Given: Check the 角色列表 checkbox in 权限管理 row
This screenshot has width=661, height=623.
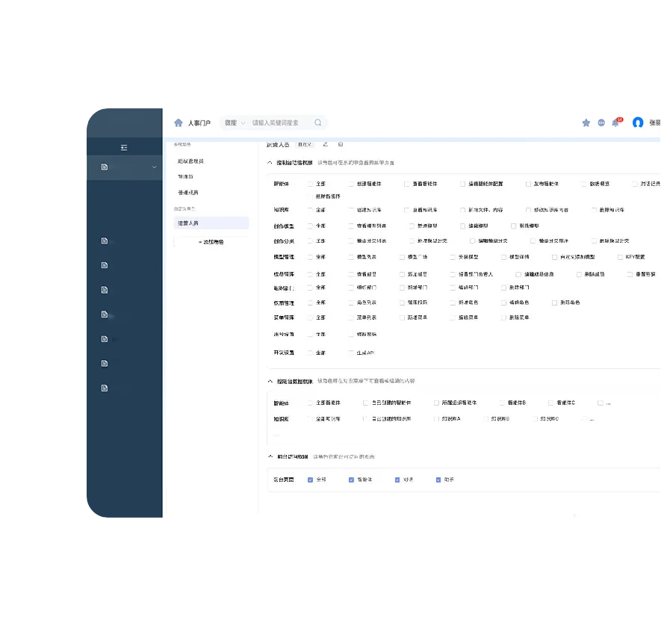Looking at the screenshot, I should point(351,303).
